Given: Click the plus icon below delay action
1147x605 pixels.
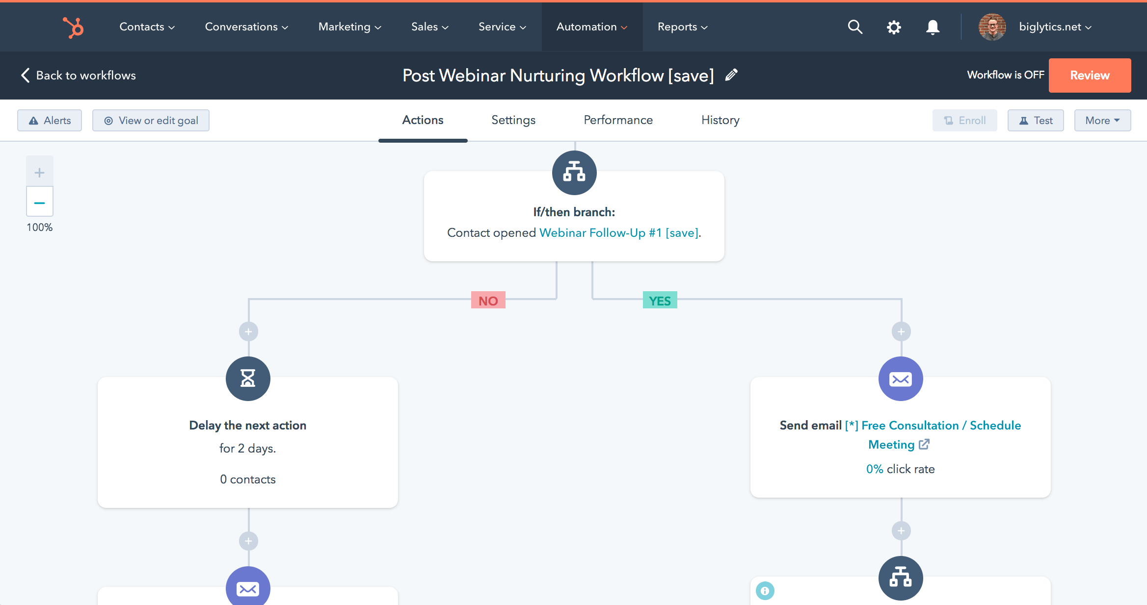Looking at the screenshot, I should (x=248, y=541).
